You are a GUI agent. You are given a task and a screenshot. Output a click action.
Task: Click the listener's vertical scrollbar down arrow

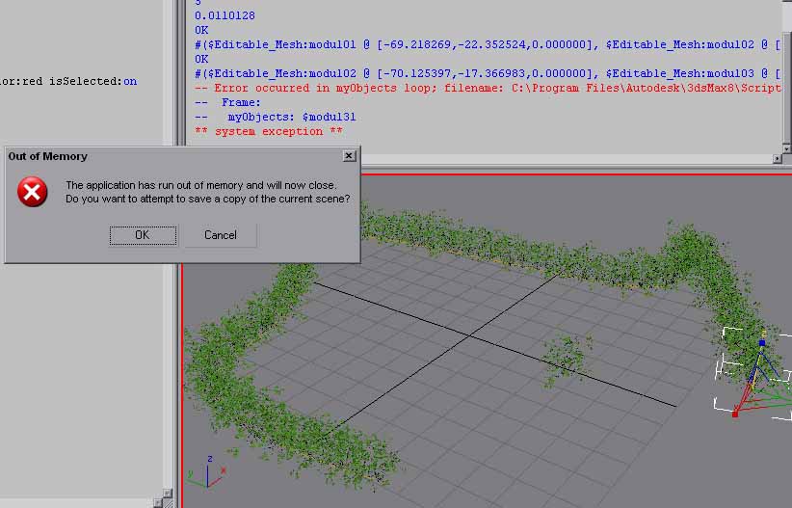[x=786, y=148]
